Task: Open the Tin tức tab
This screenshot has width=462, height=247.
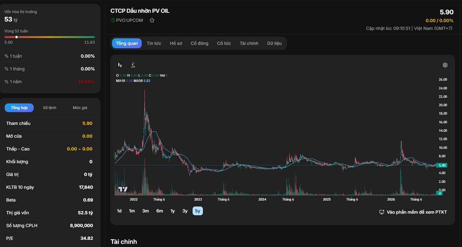Action: [x=154, y=43]
